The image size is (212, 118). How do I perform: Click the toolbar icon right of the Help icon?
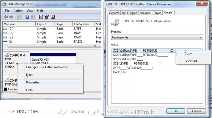[x=33, y=17]
